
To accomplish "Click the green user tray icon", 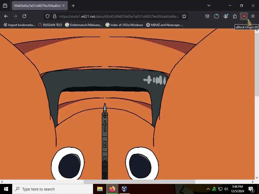I will [x=214, y=189].
